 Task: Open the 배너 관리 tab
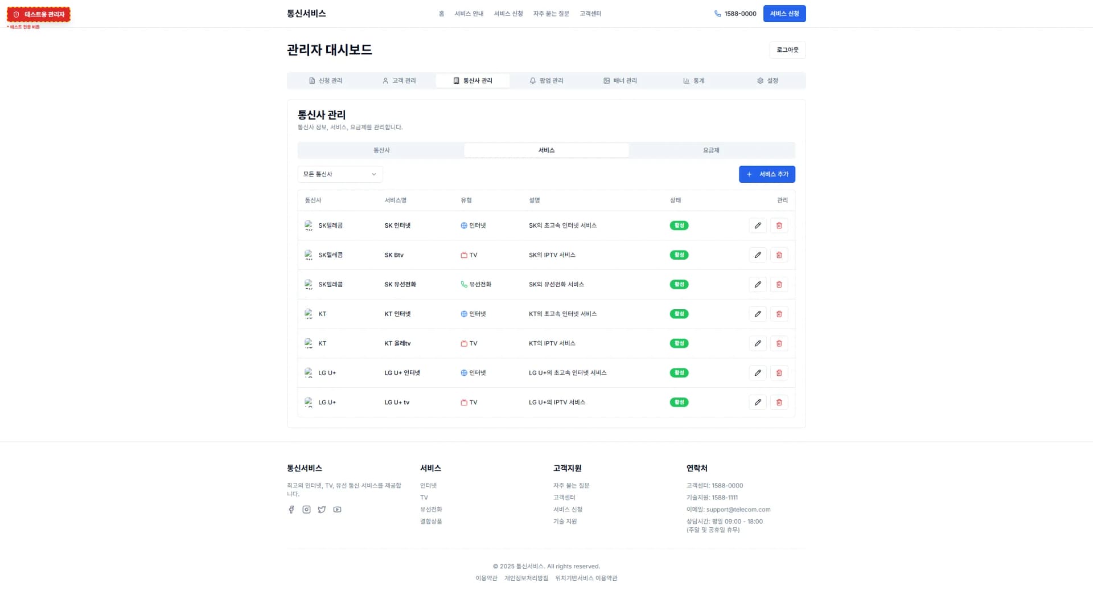[620, 81]
